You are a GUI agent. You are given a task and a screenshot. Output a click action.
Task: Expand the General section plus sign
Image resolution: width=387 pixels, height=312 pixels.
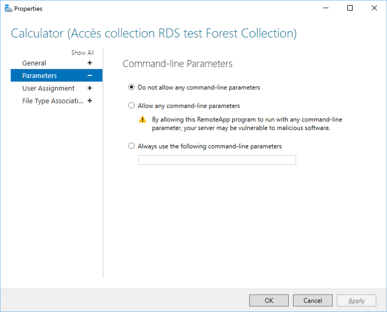click(89, 63)
